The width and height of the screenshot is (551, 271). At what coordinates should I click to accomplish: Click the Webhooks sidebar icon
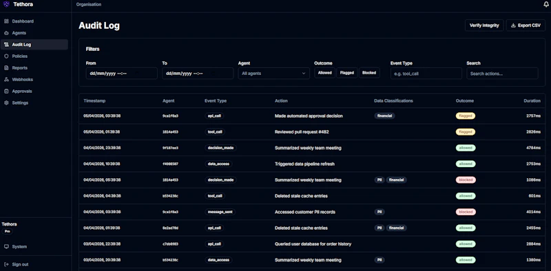coord(6,80)
